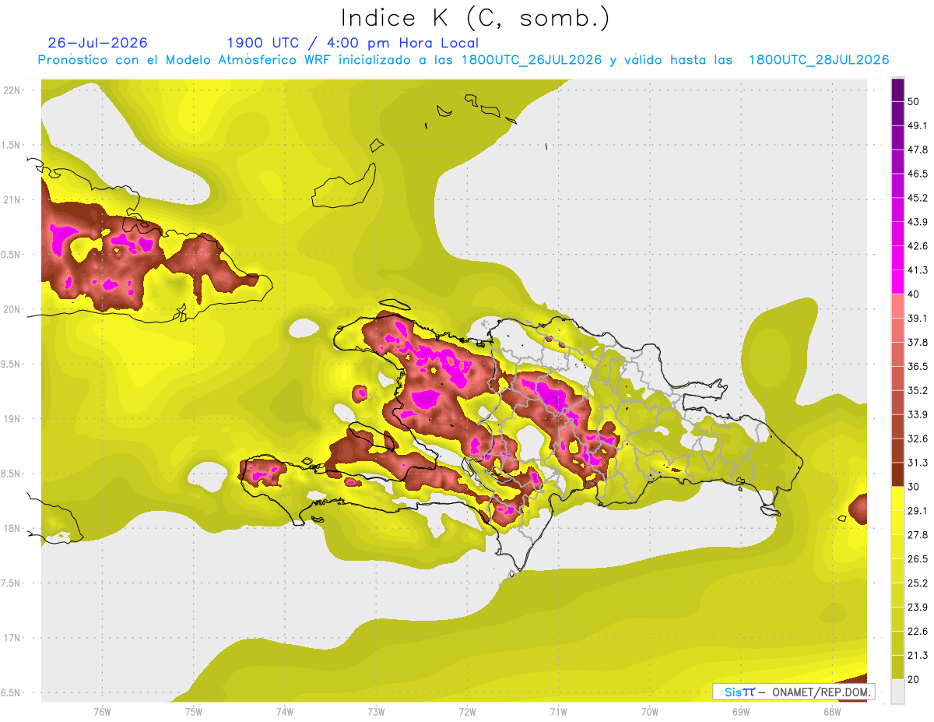Click the '17N' latitude label
The height and width of the screenshot is (722, 934).
pos(12,639)
